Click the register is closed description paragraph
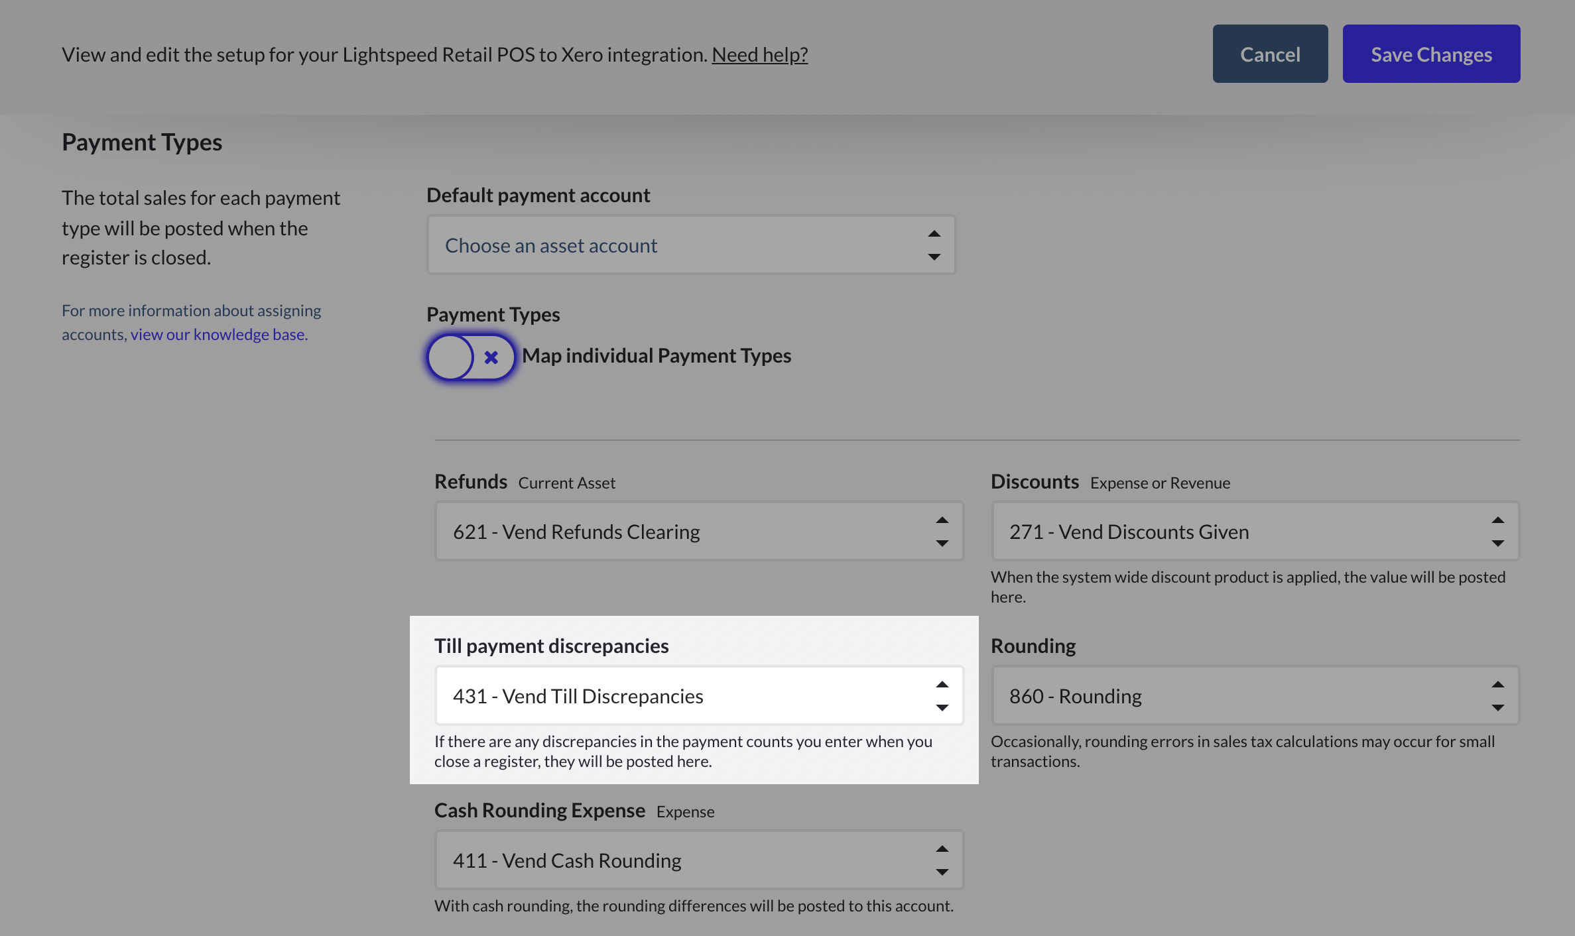1575x936 pixels. coord(201,227)
